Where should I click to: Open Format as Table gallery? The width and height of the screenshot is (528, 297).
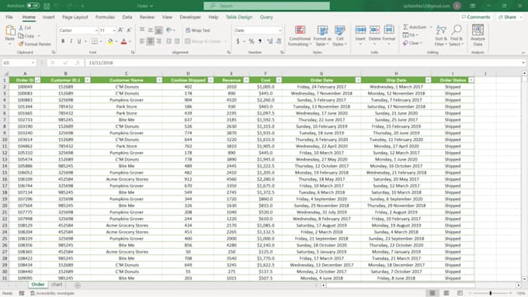click(322, 36)
